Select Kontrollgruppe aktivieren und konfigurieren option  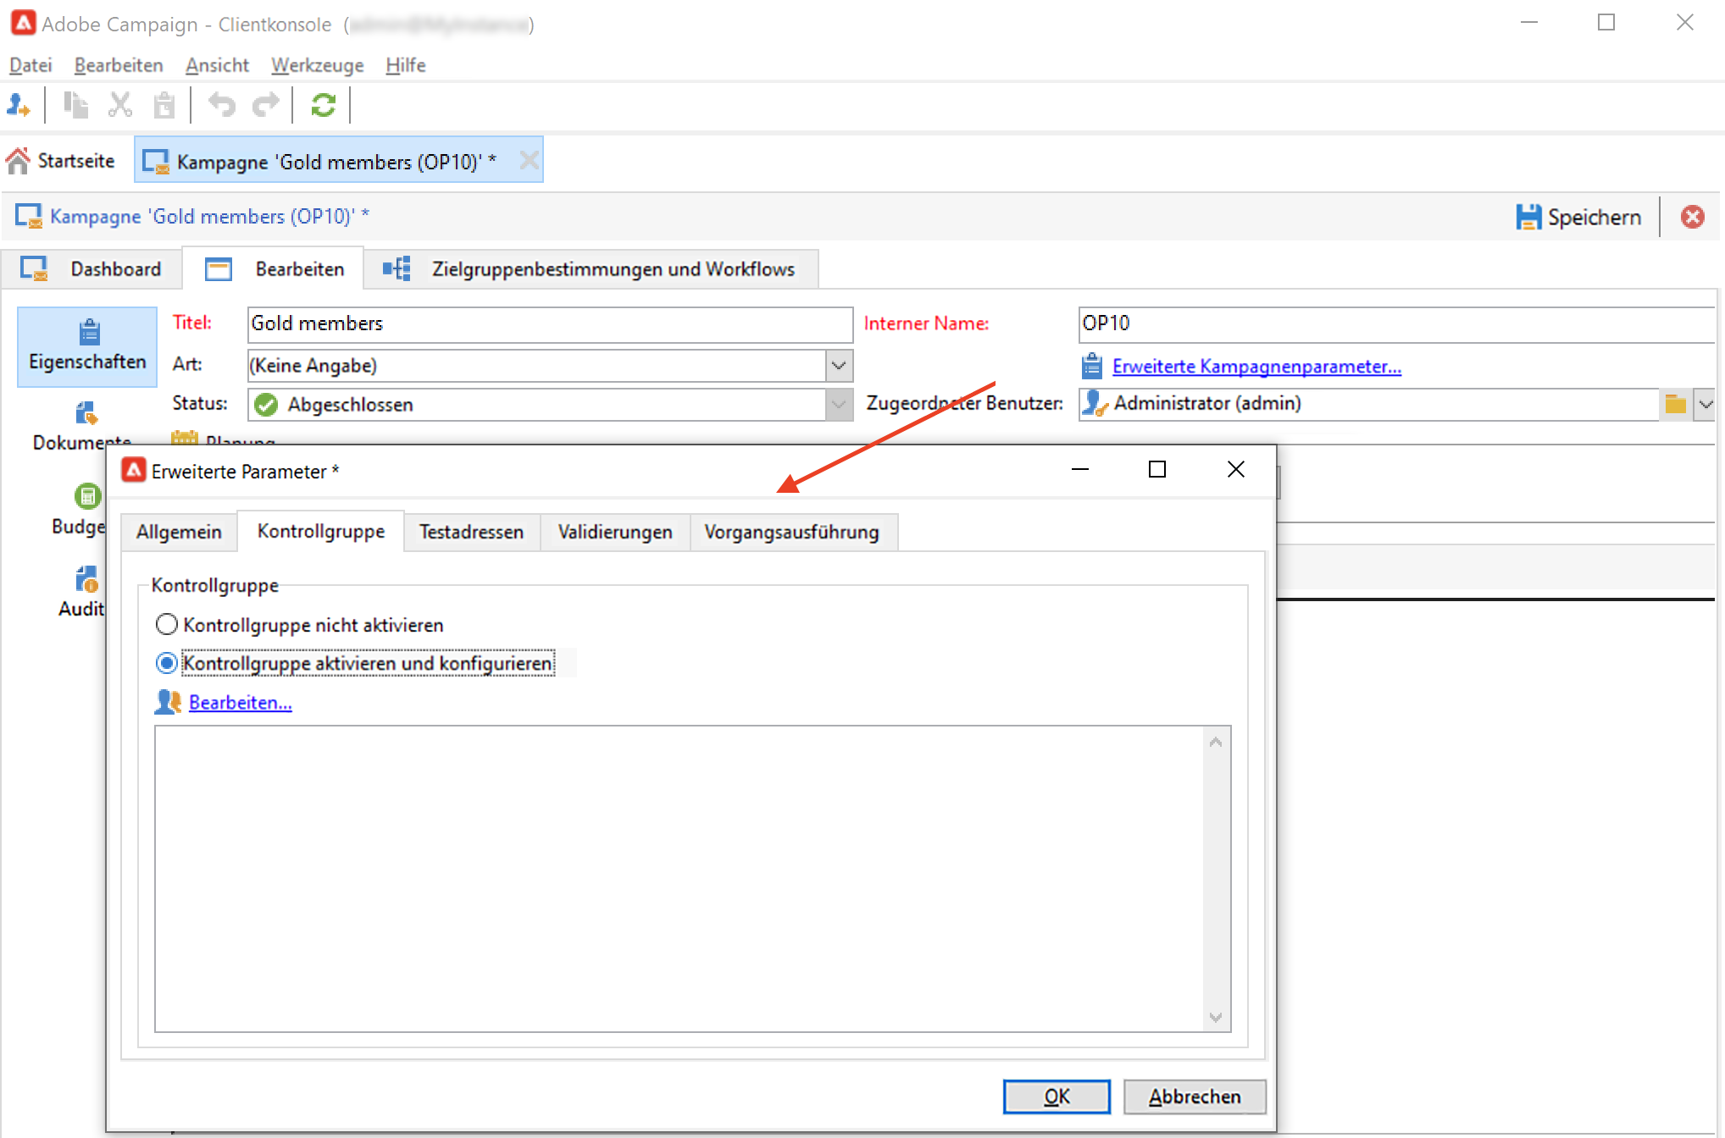(167, 663)
